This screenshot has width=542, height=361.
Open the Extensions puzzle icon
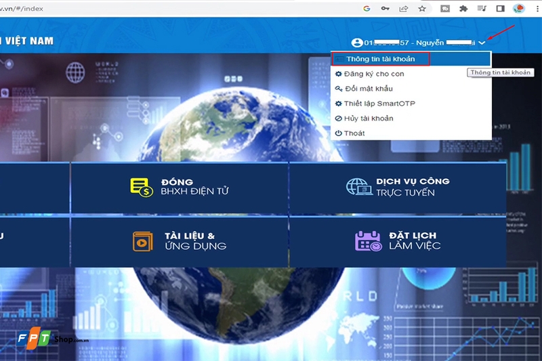pyautogui.click(x=463, y=9)
